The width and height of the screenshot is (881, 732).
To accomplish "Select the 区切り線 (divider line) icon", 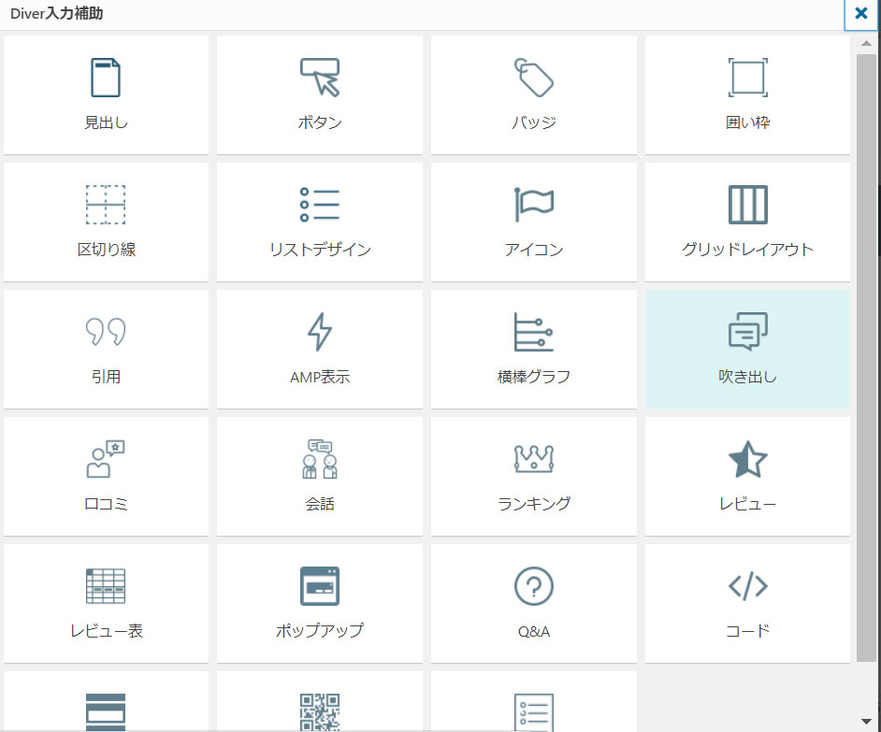I will tap(106, 206).
